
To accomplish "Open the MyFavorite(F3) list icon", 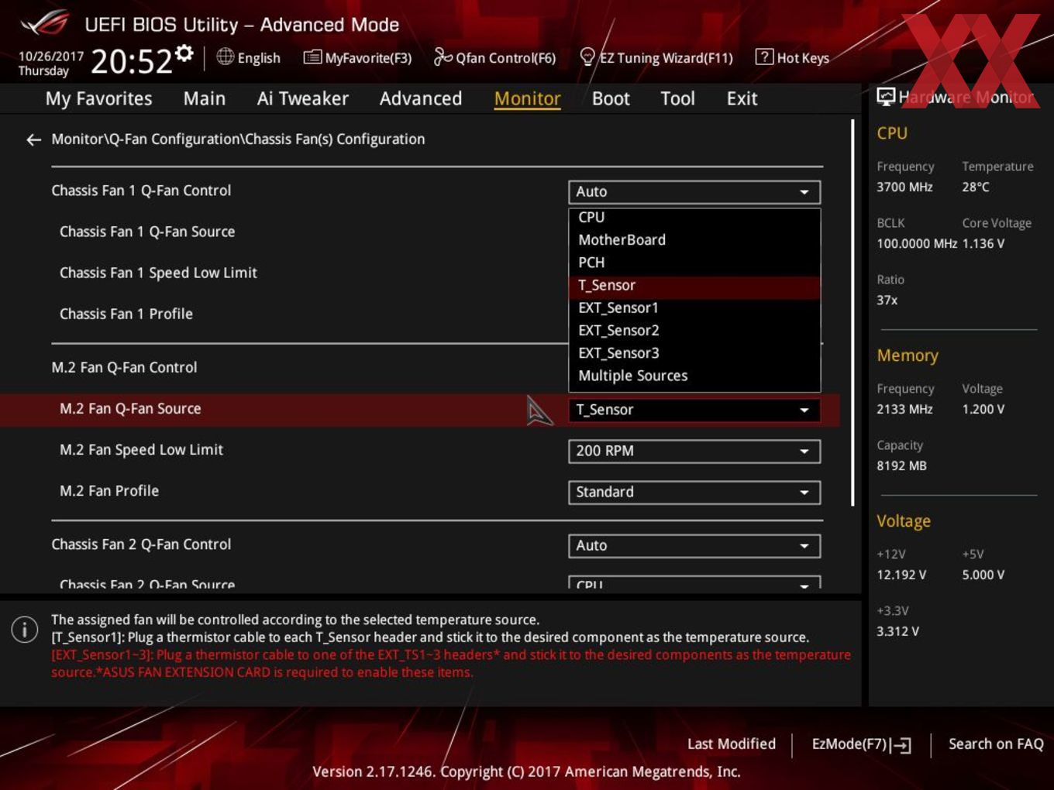I will point(312,57).
